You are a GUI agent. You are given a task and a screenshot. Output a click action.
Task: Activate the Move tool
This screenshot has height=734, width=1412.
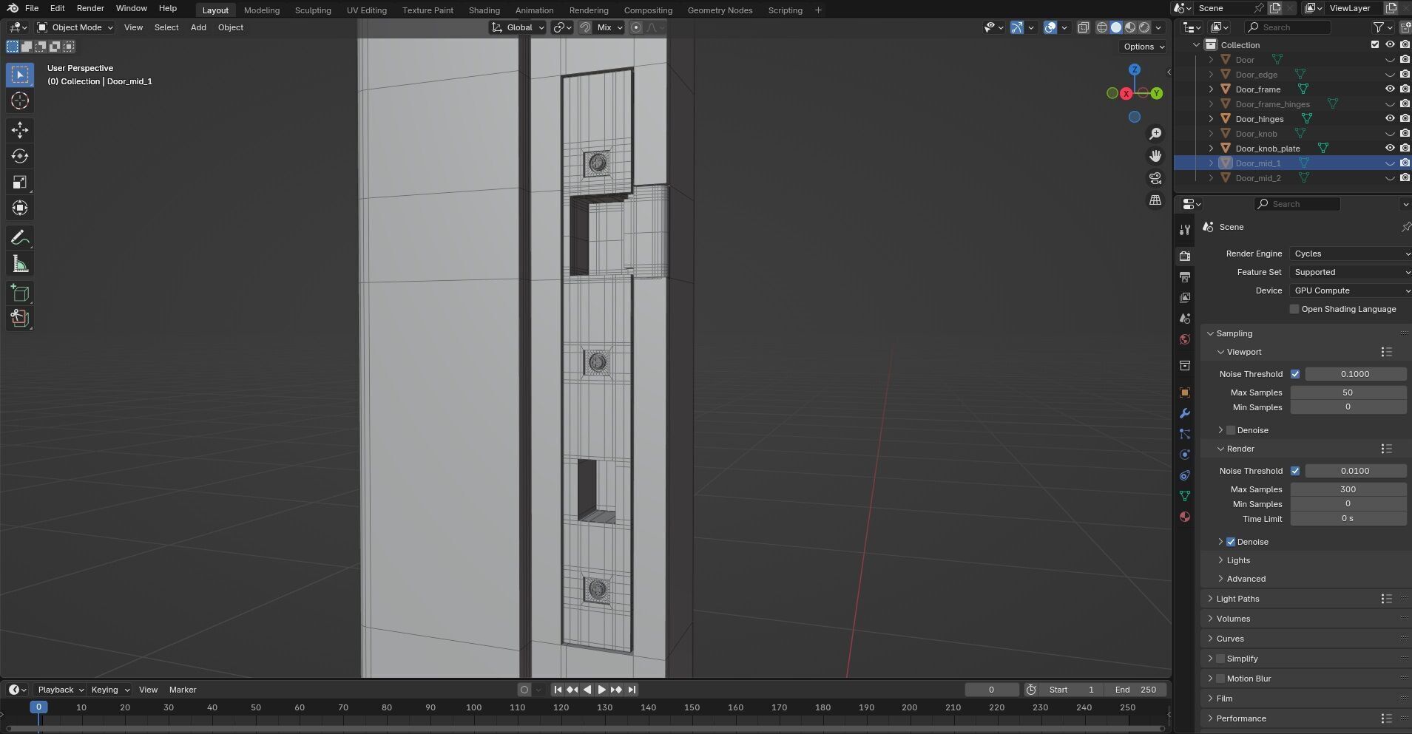point(20,130)
